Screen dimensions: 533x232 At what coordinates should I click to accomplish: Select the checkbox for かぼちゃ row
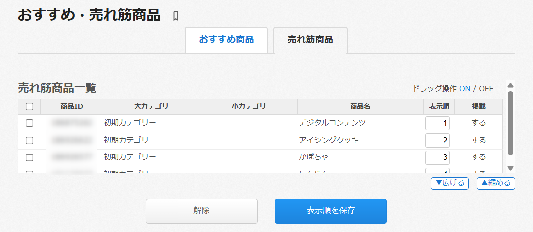(29, 157)
